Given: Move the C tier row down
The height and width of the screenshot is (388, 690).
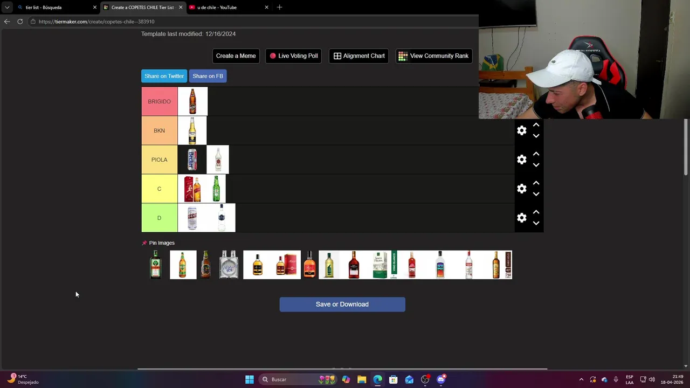Looking at the screenshot, I should click(x=536, y=194).
